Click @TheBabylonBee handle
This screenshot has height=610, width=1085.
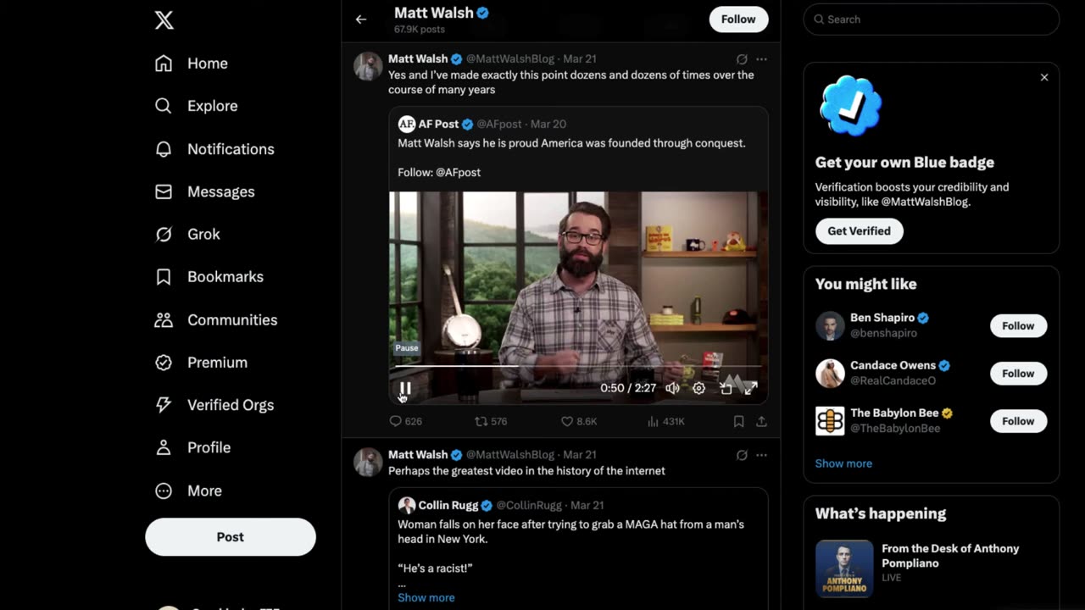895,429
